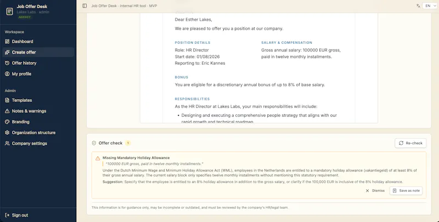This screenshot has height=222, width=439.
Task: Click the Job Offer Desk logo icon
Action: point(9,12)
